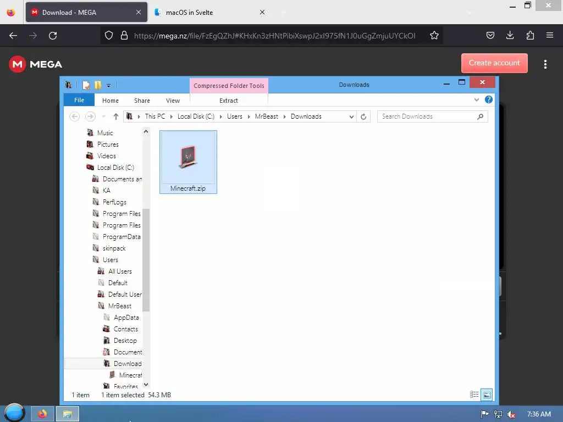Click New folder quick access toolbar icon
The height and width of the screenshot is (422, 563).
click(98, 85)
